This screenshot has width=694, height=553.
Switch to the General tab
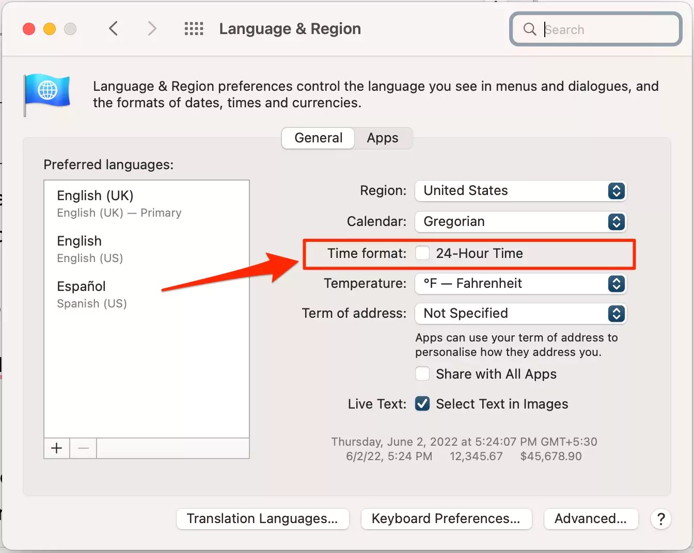point(318,138)
